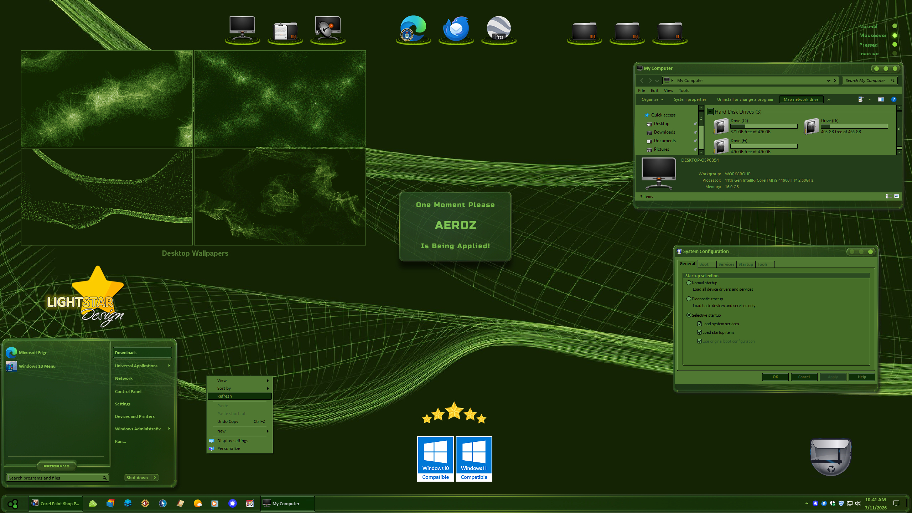The image size is (912, 513).
Task: Open Corel Paint Shop Pro taskbar button
Action: [56, 503]
